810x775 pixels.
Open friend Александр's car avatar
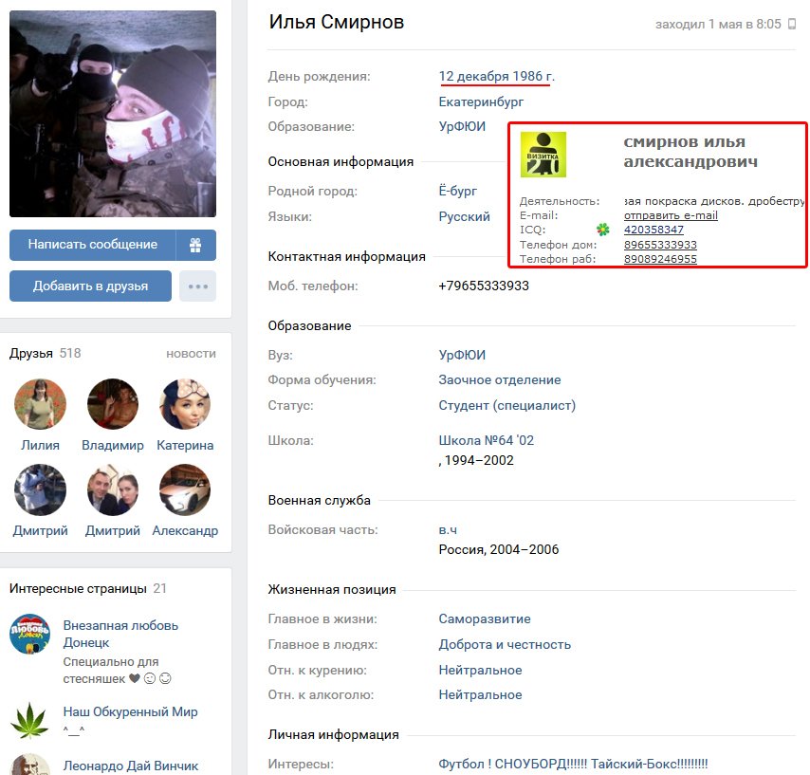point(185,489)
